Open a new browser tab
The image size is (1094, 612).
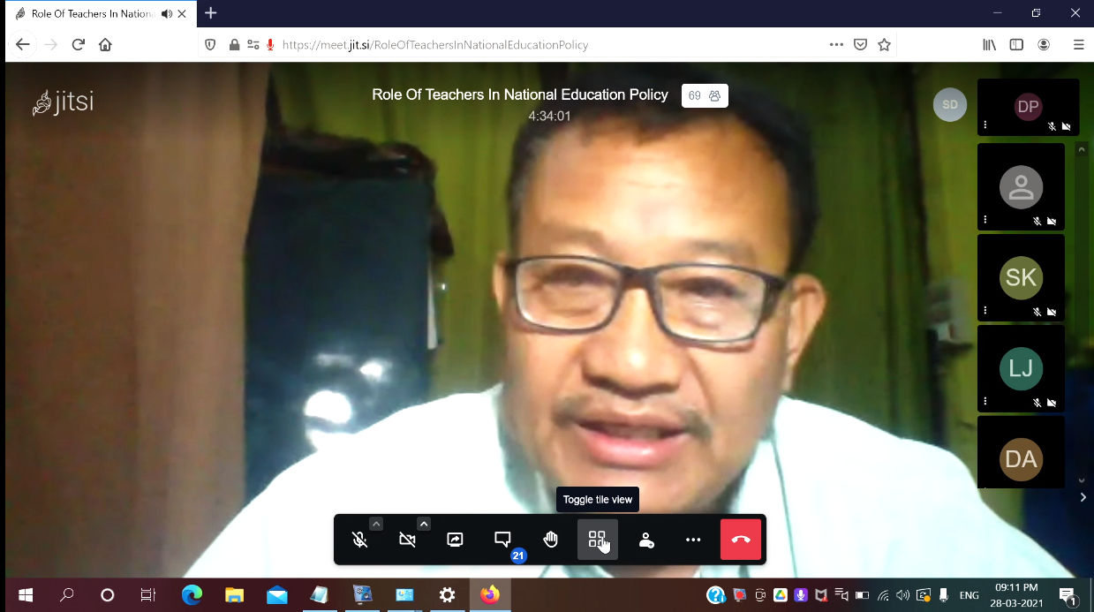[x=211, y=13]
